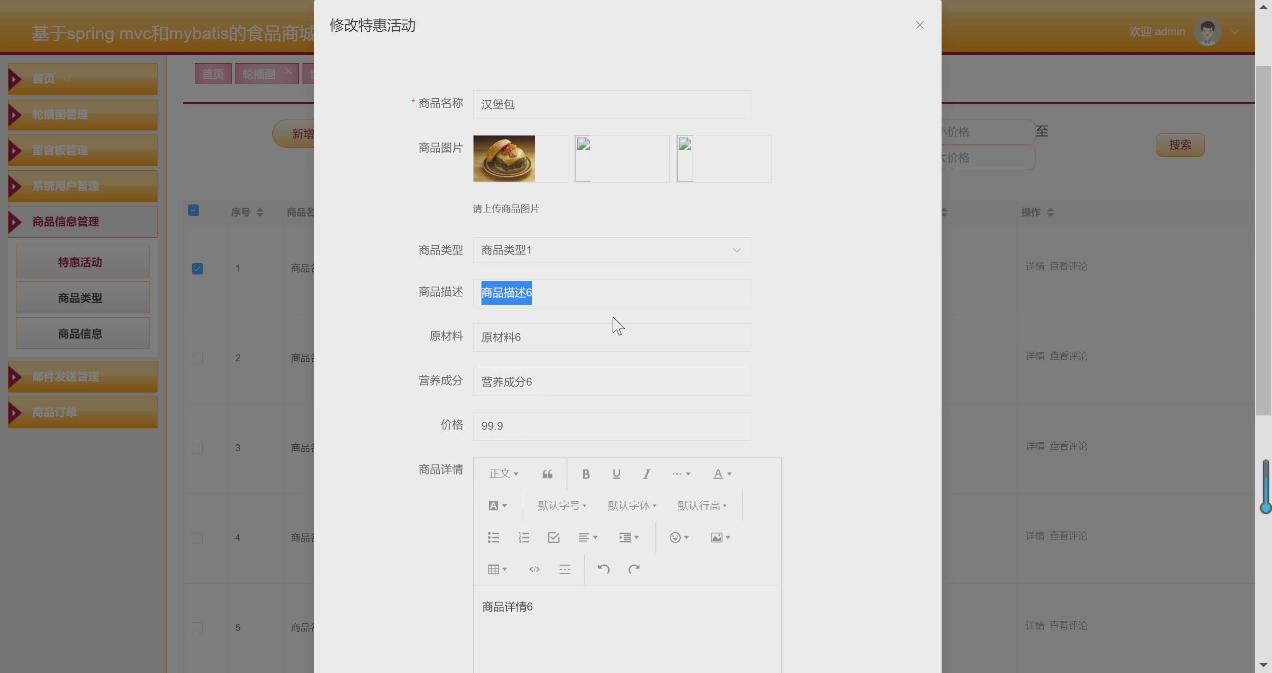1272x673 pixels.
Task: Switch editor to code view
Action: tap(534, 569)
